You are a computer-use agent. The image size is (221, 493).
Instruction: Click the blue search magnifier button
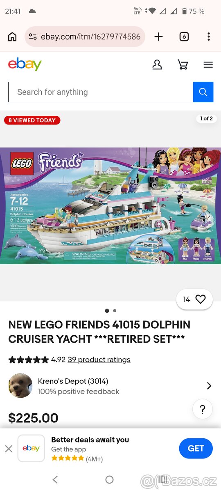click(x=203, y=92)
